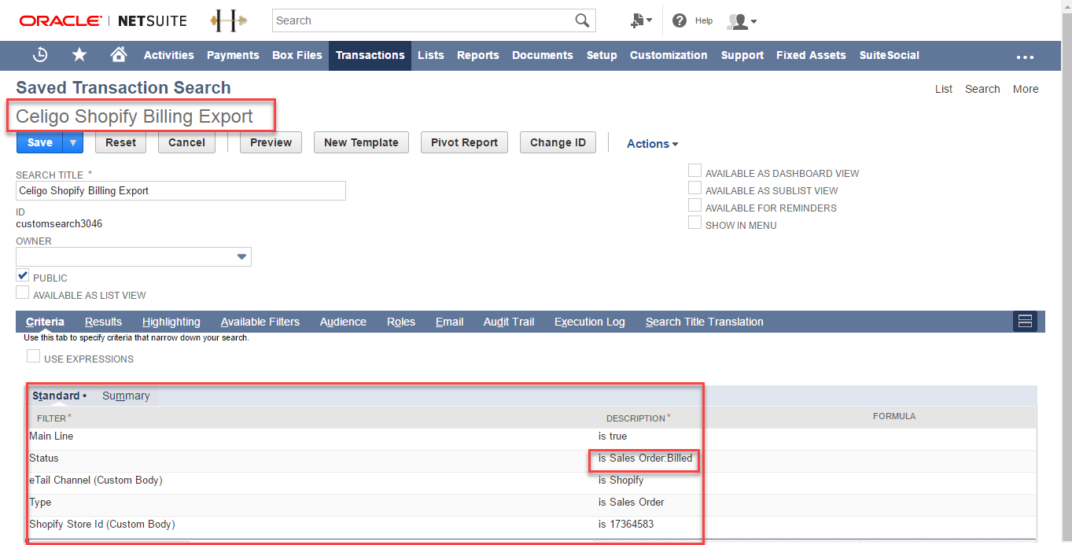The height and width of the screenshot is (545, 1072).
Task: Switch to the Email tab
Action: click(x=450, y=322)
